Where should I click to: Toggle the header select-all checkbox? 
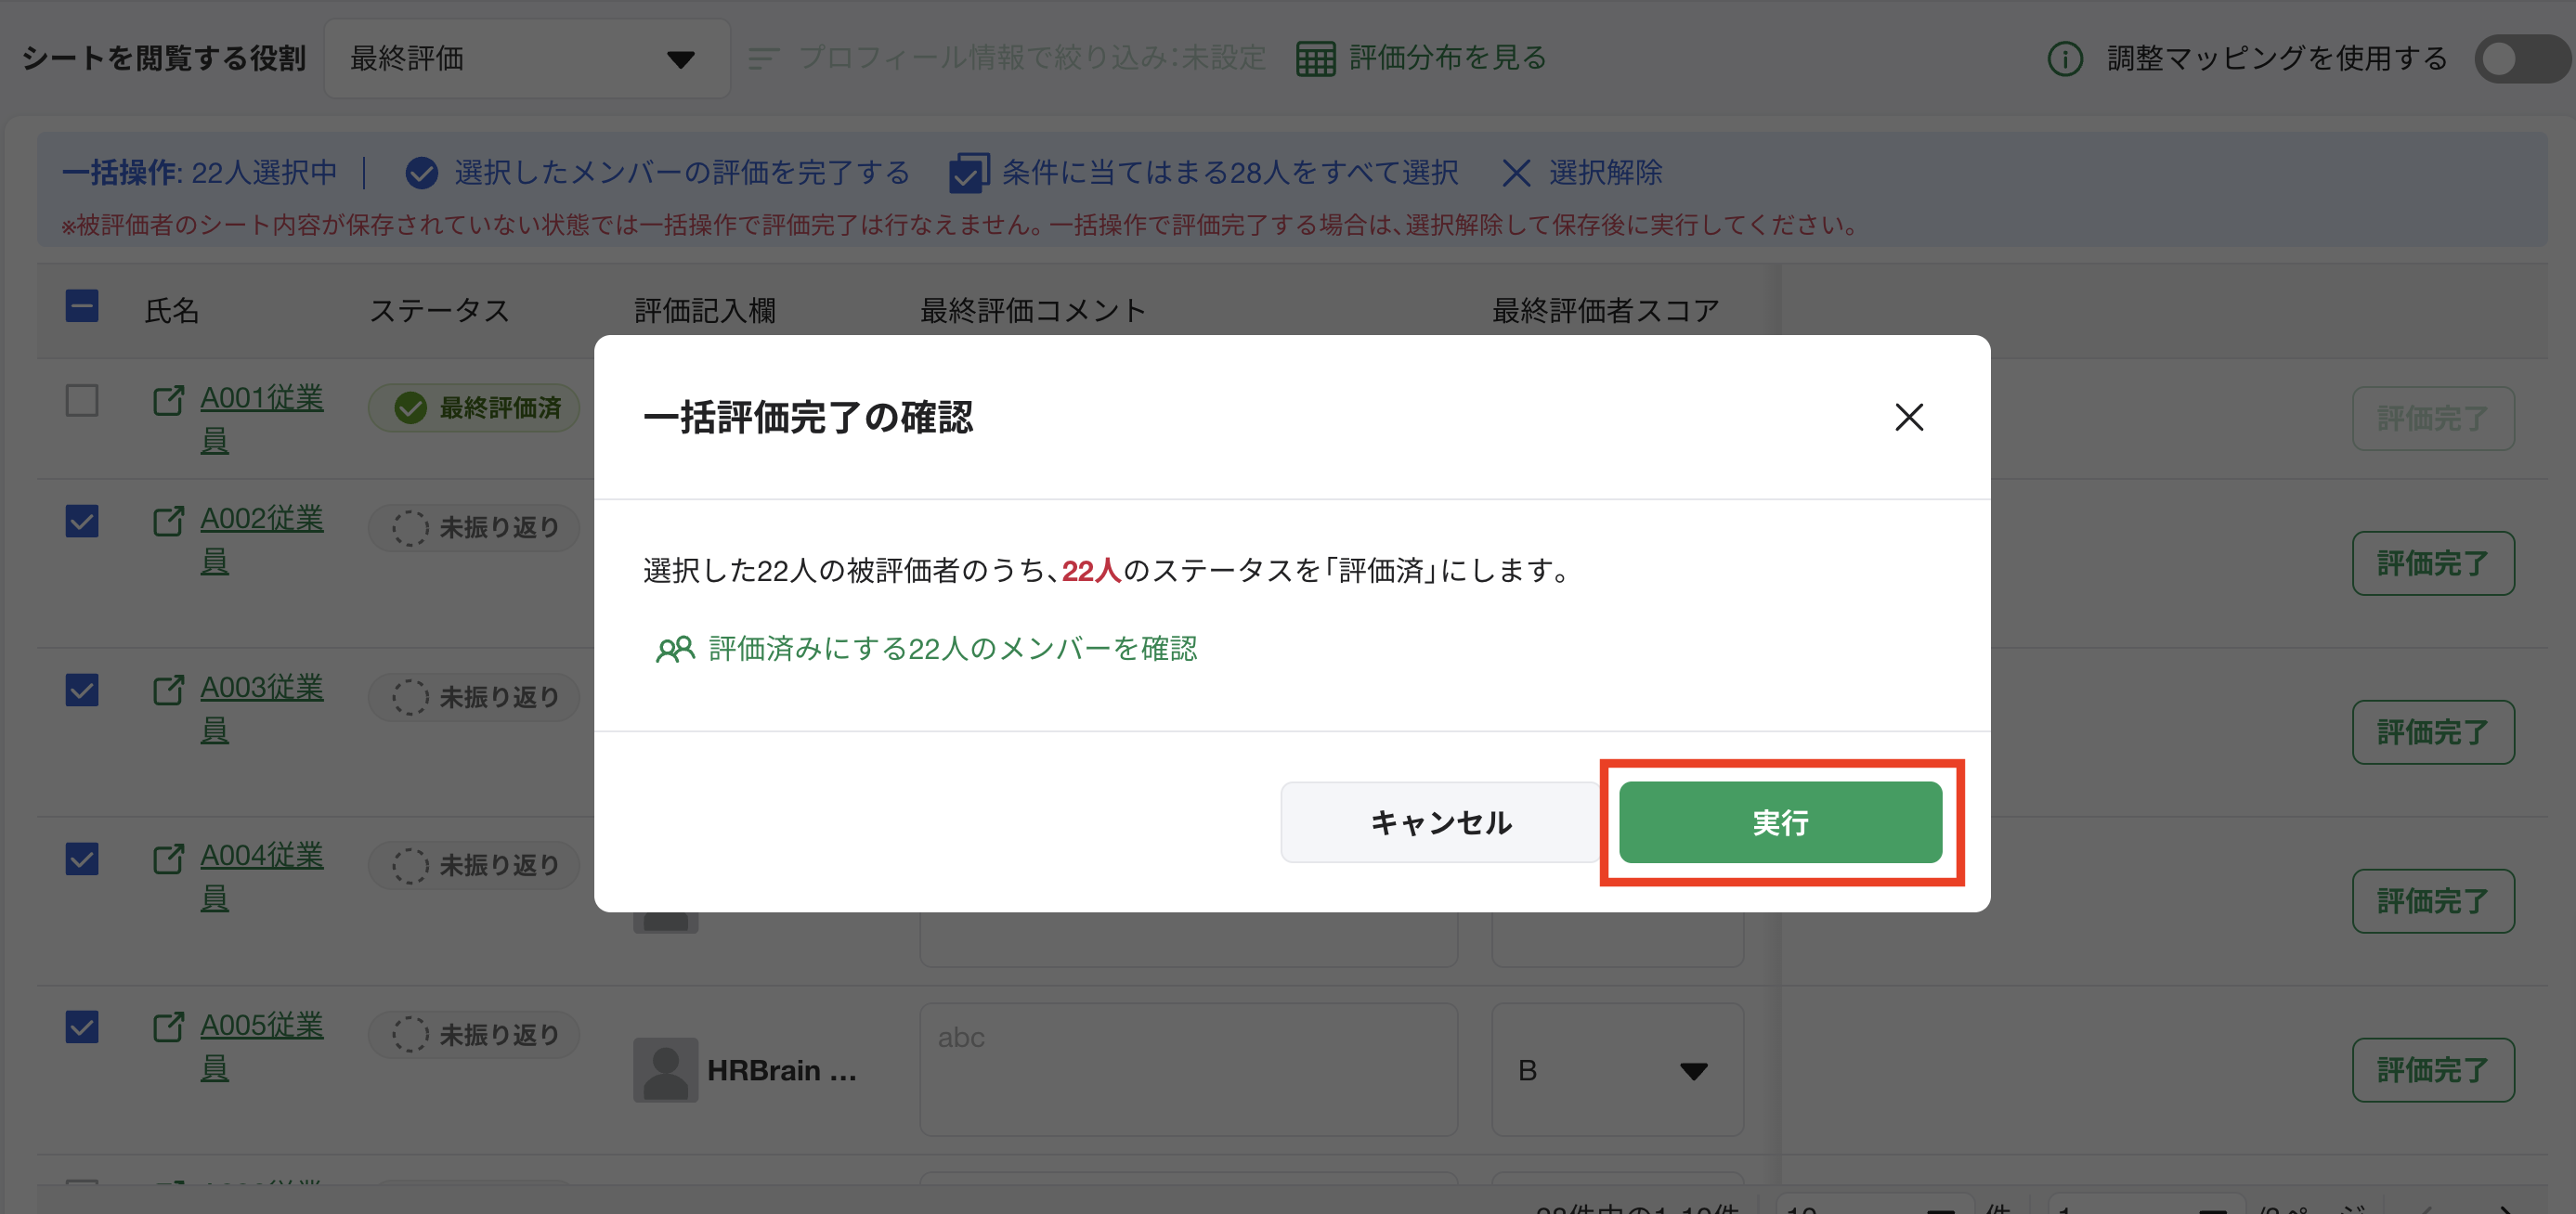[82, 305]
